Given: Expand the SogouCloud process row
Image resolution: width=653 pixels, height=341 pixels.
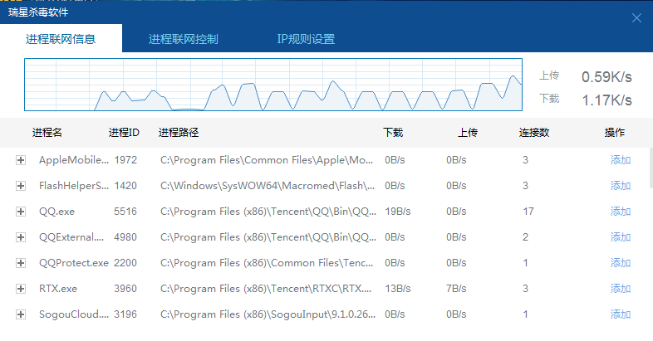Looking at the screenshot, I should [x=21, y=314].
